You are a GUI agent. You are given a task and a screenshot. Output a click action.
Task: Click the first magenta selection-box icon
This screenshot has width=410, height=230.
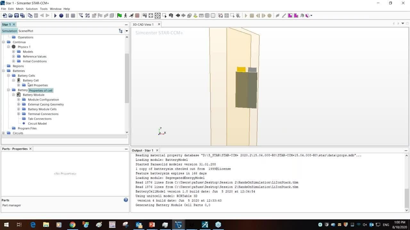[x=290, y=15]
